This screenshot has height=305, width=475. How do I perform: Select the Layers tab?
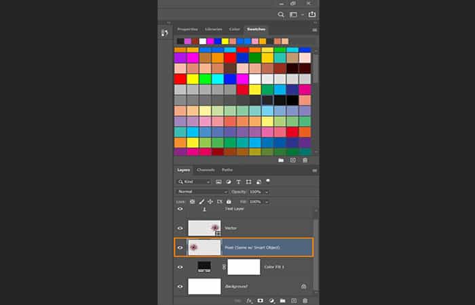pos(184,170)
